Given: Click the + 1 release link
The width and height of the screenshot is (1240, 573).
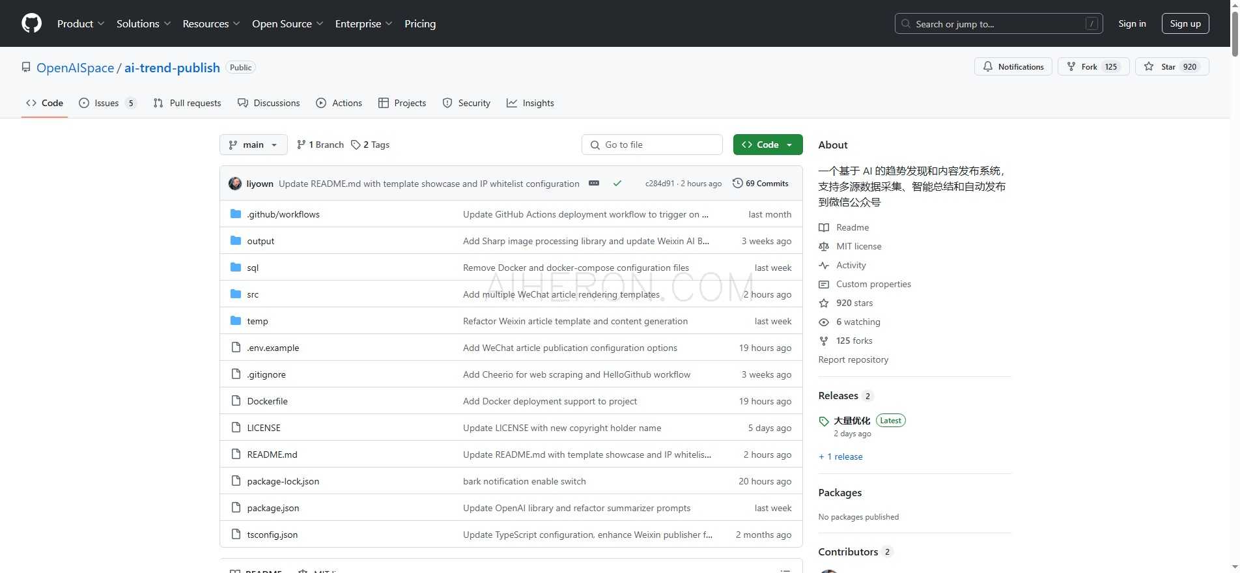Looking at the screenshot, I should tap(841, 456).
